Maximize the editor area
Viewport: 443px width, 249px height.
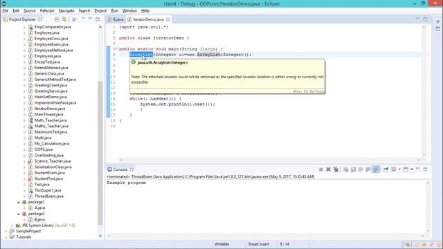425,19
